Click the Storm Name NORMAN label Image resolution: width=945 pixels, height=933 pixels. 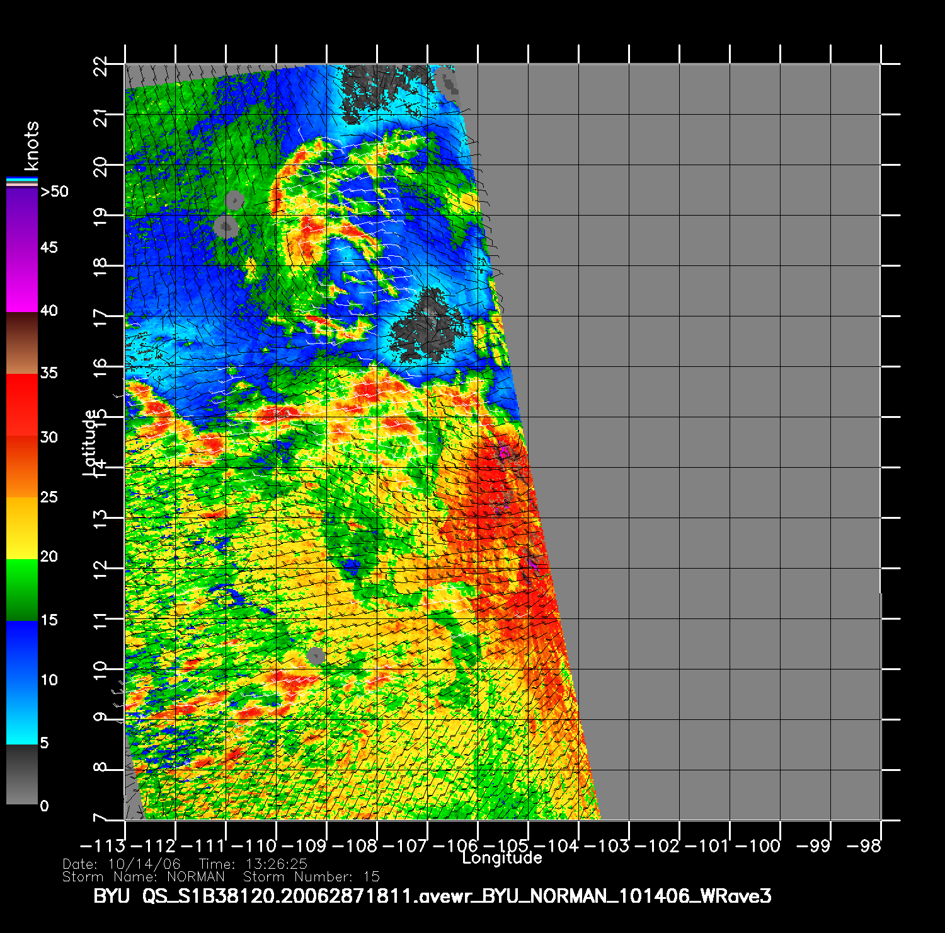point(144,877)
